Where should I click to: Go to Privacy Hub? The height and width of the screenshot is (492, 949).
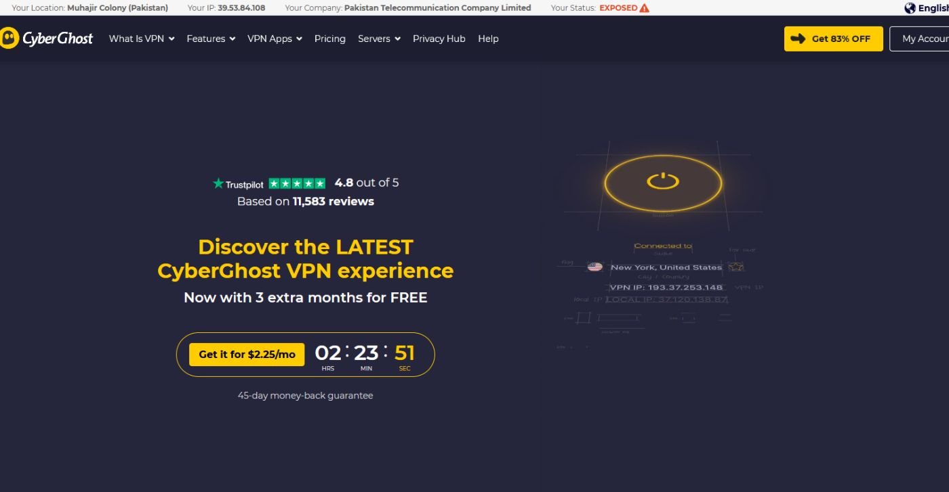tap(439, 39)
